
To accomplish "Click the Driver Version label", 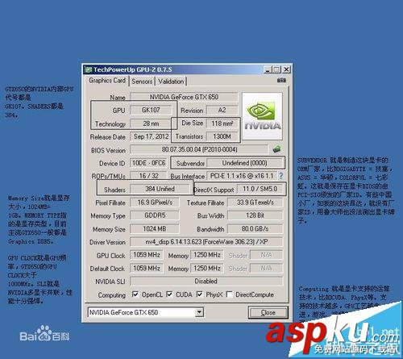I will [107, 242].
